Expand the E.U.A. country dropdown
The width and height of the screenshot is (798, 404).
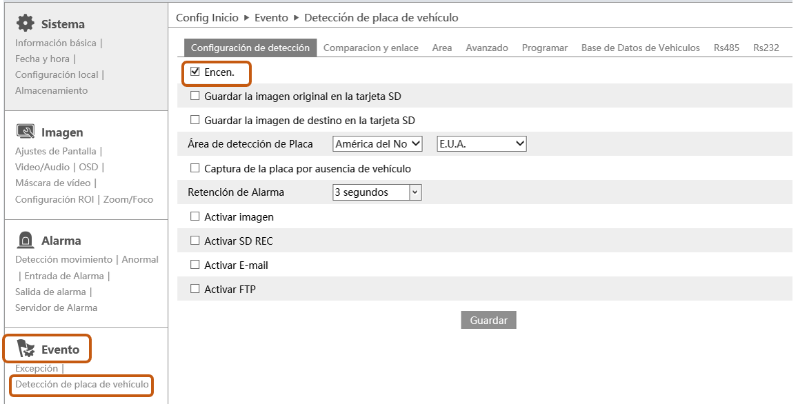click(x=481, y=144)
